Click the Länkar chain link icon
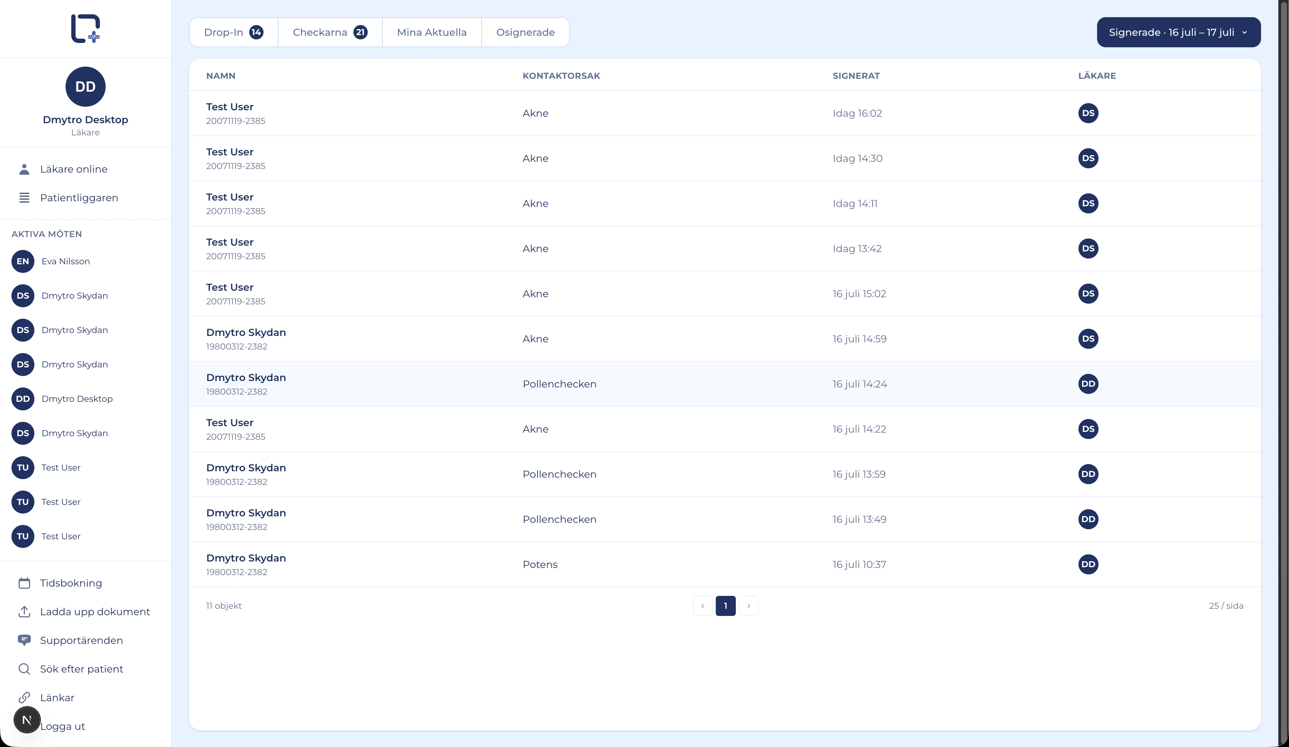 coord(24,698)
